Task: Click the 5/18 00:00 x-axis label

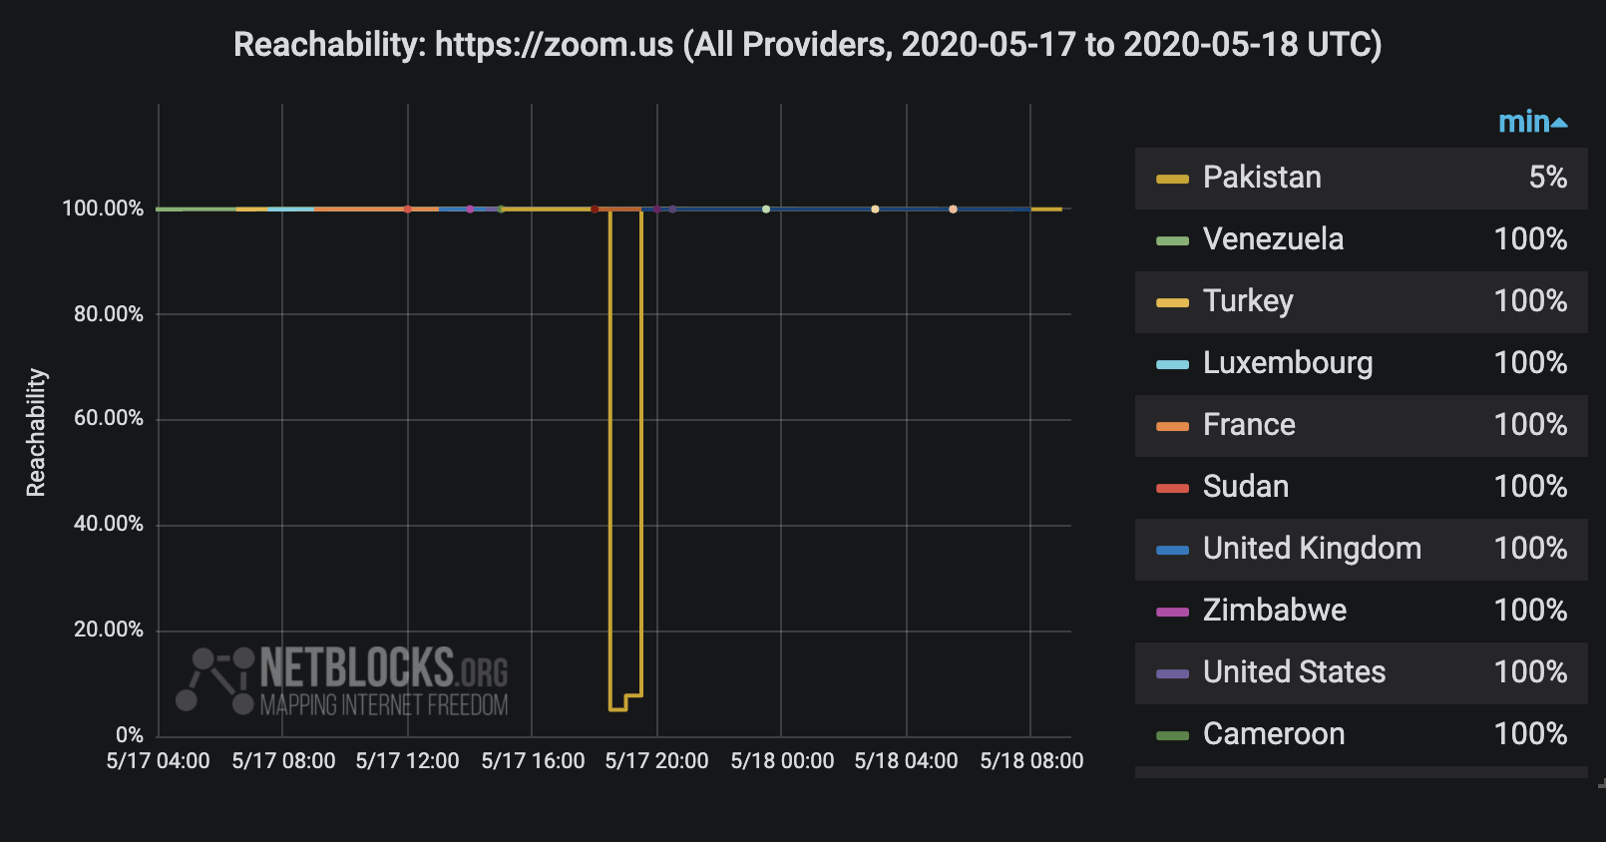Action: (782, 761)
